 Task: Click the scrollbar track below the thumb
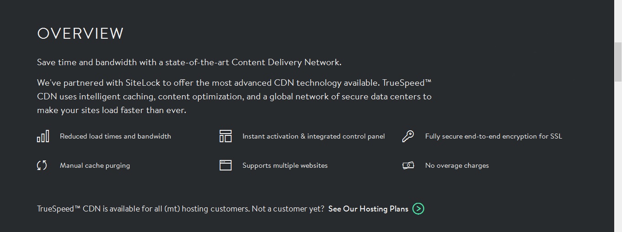click(618, 160)
